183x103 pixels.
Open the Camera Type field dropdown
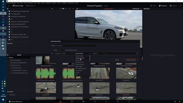pos(82,54)
